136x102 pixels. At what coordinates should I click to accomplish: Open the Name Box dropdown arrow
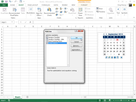point(12,22)
